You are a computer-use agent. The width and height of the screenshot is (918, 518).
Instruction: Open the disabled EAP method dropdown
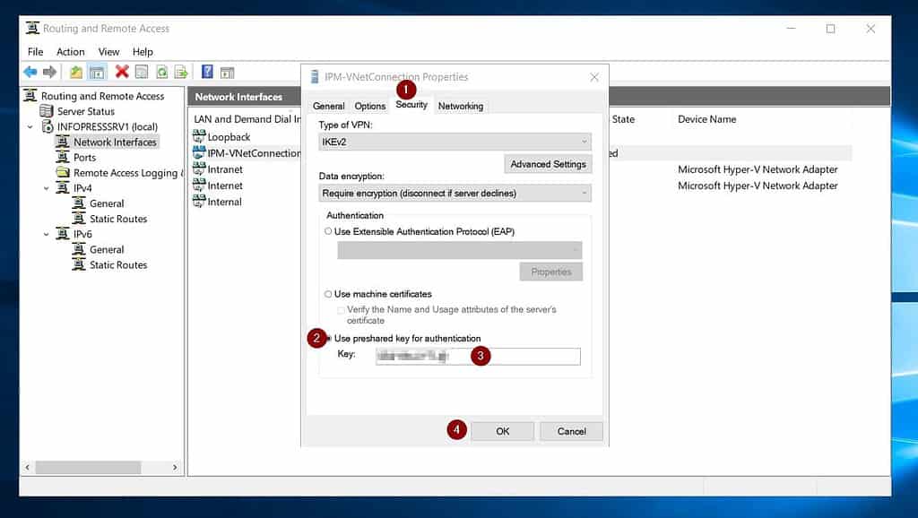pyautogui.click(x=460, y=250)
